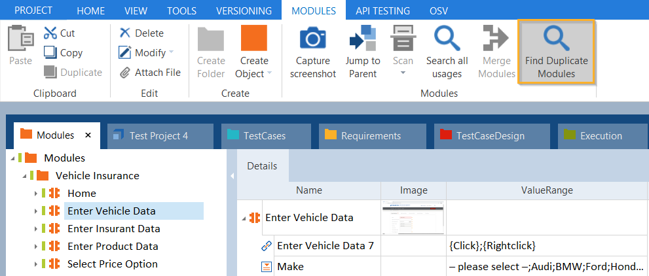Switch to the VERSIONING ribbon tab

[244, 10]
